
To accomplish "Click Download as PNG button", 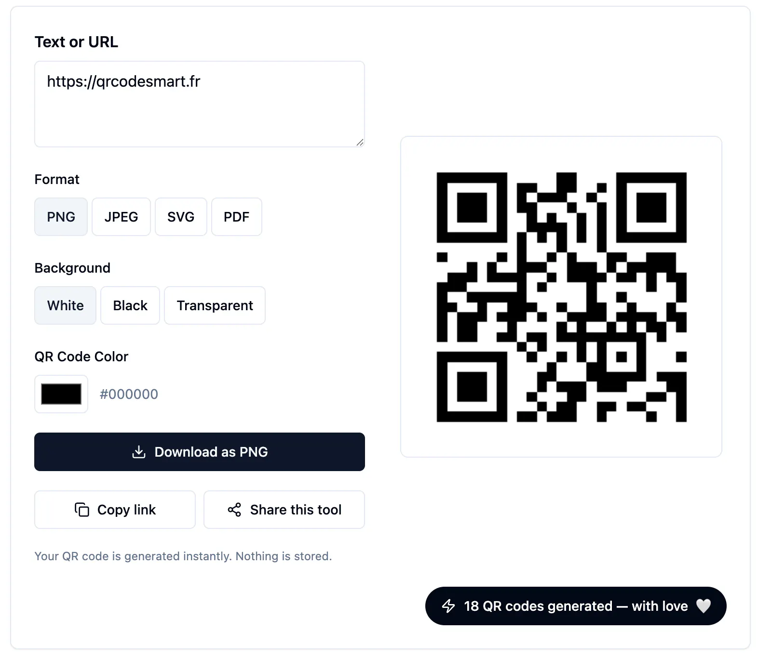I will [x=200, y=452].
